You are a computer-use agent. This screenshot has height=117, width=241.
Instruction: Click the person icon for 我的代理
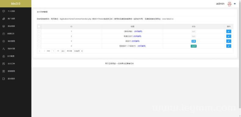(x=4, y=49)
